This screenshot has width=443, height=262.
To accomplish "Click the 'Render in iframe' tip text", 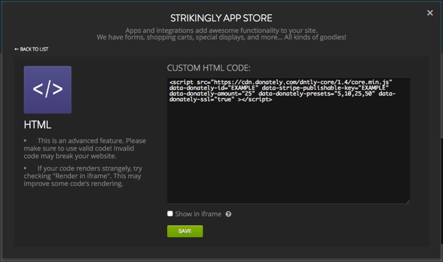I will click(x=83, y=176).
